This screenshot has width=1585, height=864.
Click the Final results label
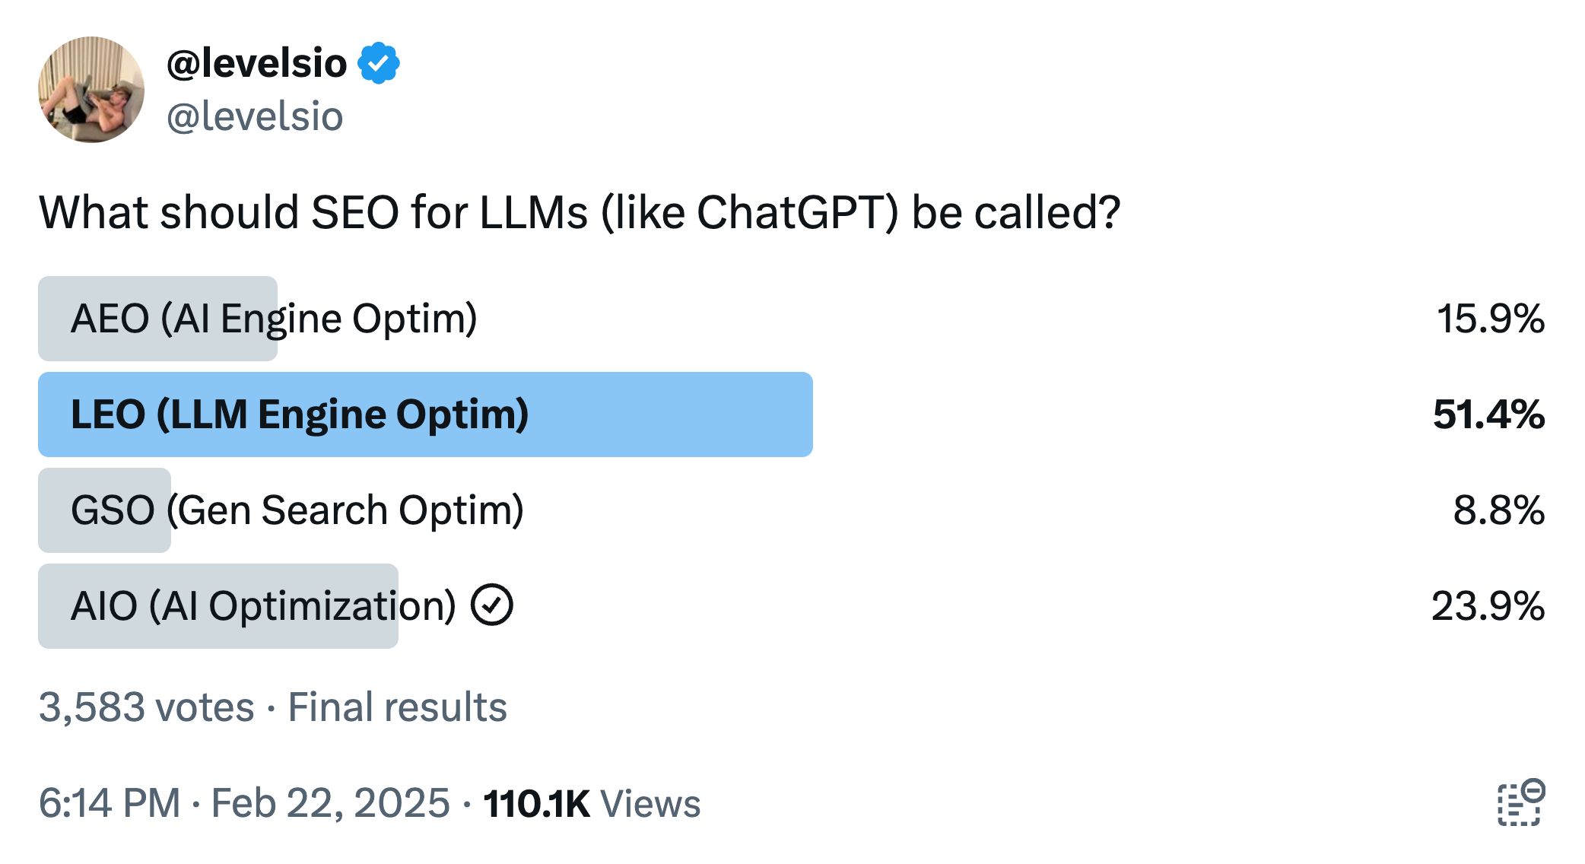(397, 707)
